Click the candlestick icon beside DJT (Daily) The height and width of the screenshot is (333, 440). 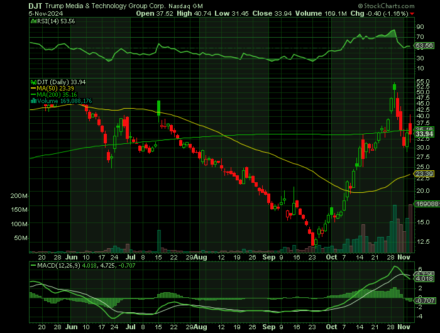click(34, 82)
